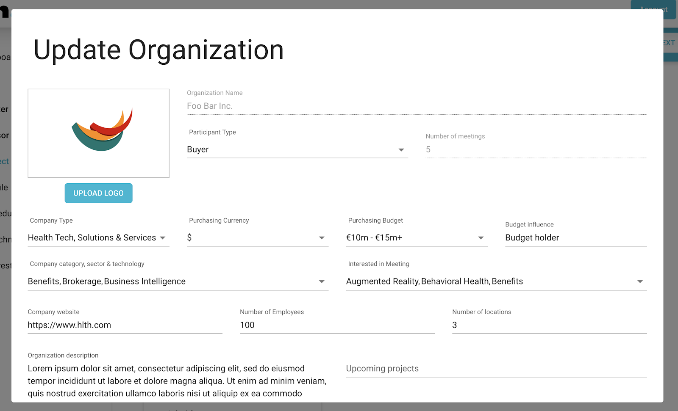This screenshot has height=411, width=678.
Task: Click the Organization description label
Action: [x=63, y=356]
